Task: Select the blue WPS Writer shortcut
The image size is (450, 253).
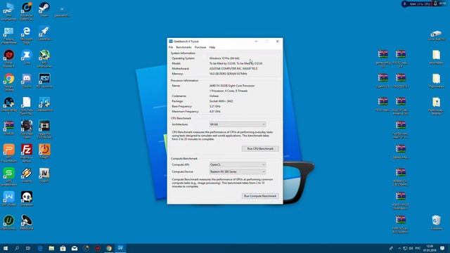Action: click(8, 198)
